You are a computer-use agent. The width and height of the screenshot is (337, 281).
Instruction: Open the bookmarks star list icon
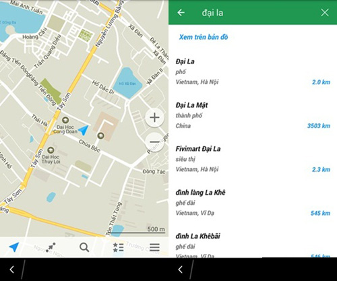pos(118,247)
